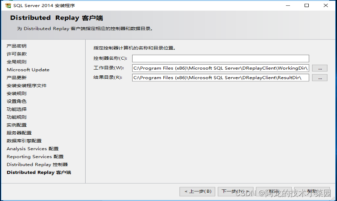Select 产品密钥 step in sidebar

coord(17,46)
